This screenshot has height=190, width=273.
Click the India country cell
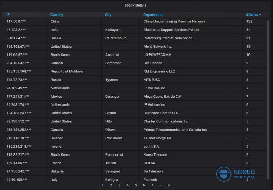(x=55, y=30)
